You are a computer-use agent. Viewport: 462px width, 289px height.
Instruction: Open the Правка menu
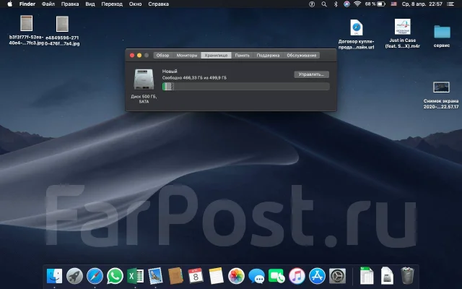pyautogui.click(x=70, y=4)
